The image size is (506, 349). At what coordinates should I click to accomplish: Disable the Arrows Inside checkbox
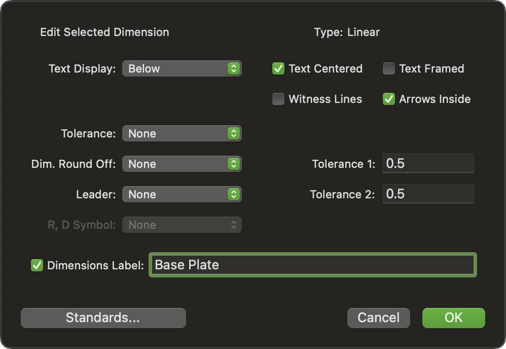389,99
